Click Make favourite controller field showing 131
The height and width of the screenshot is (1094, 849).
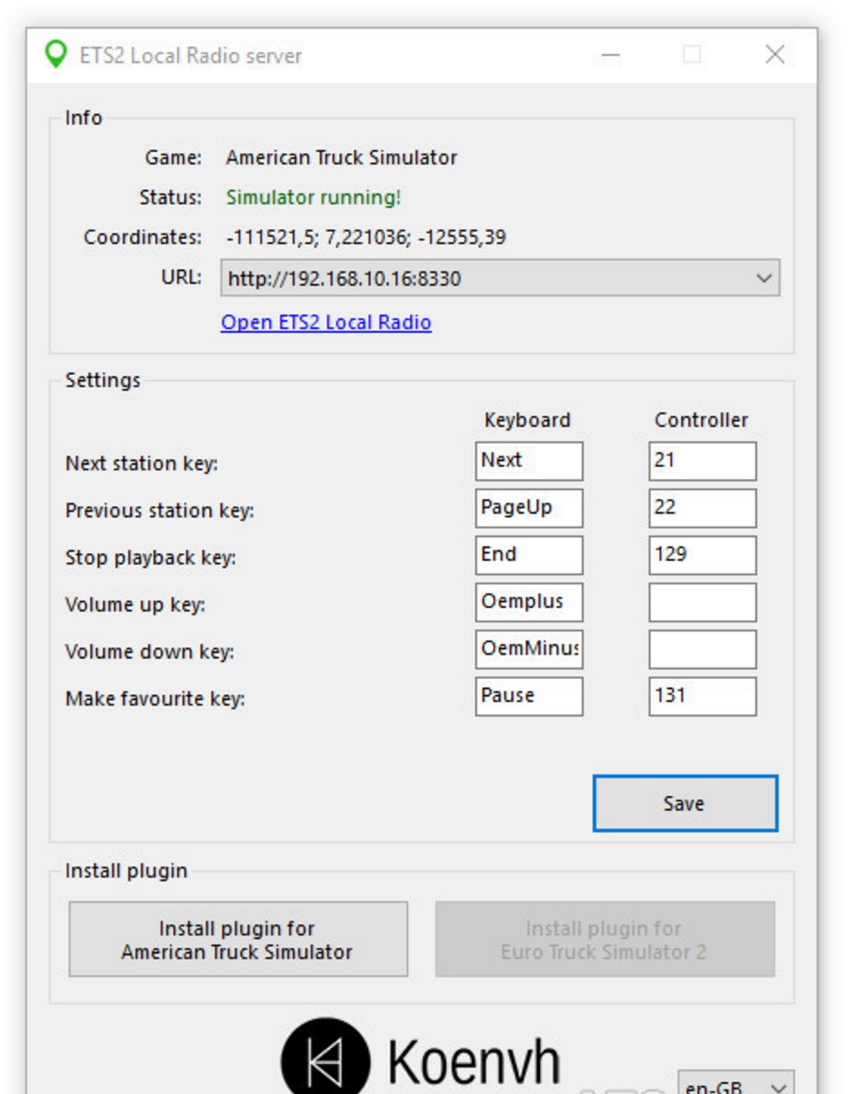point(702,696)
